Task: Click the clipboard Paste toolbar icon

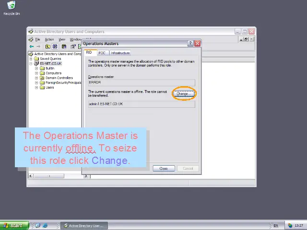Action: pos(64,46)
